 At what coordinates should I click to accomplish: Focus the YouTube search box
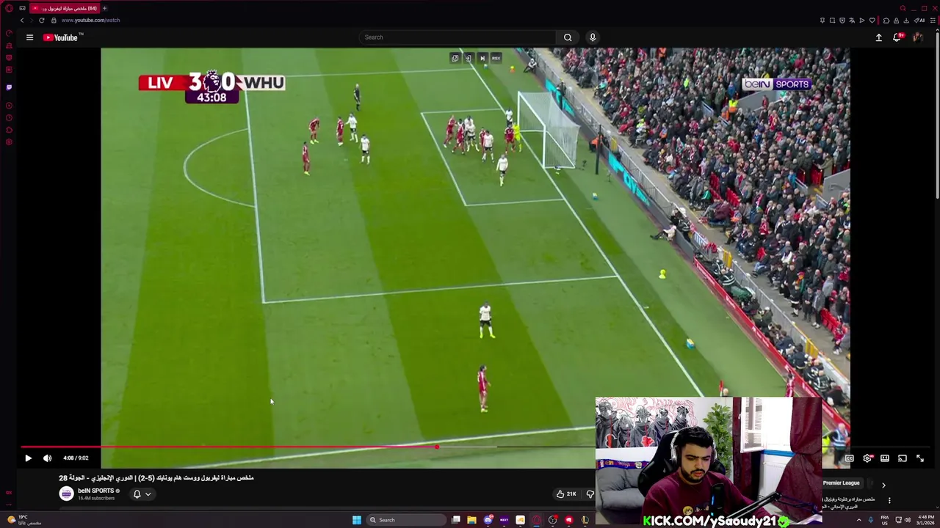tap(459, 37)
